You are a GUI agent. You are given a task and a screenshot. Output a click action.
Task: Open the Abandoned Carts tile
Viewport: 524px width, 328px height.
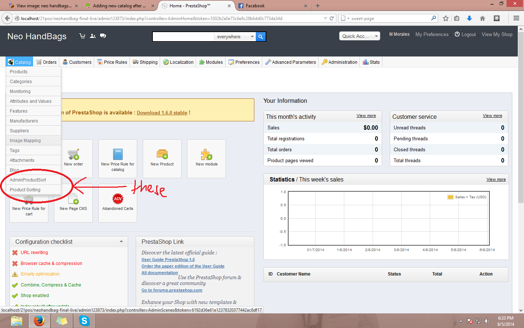pos(118,203)
